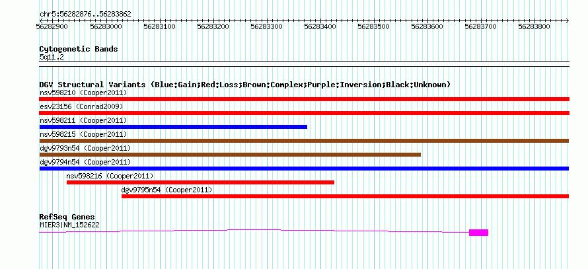Click the RefSeq Genes track title
The image size is (588, 269).
tap(67, 217)
